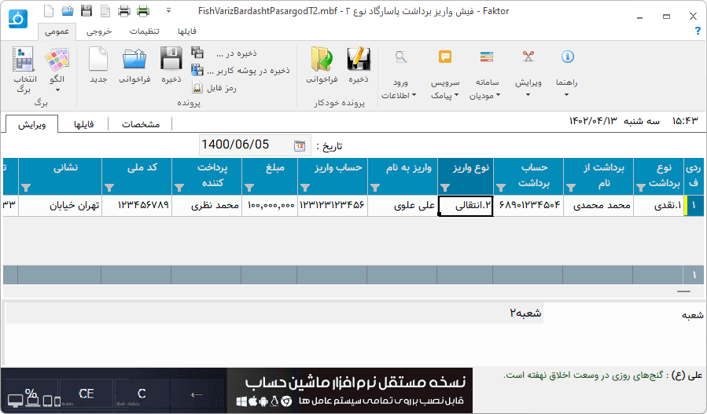Filter the مبلغ column
The height and width of the screenshot is (414, 707).
(249, 188)
